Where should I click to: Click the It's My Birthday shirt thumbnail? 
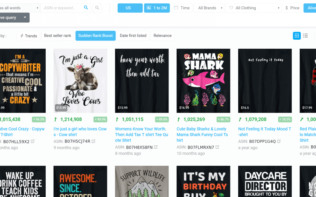point(203,181)
